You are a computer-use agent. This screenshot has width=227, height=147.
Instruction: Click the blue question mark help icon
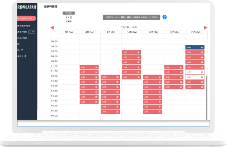point(165,17)
